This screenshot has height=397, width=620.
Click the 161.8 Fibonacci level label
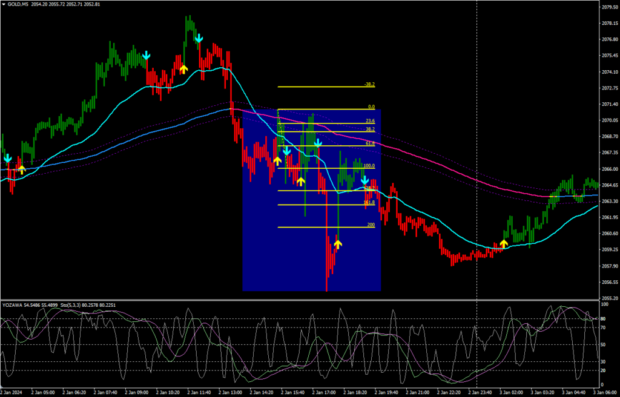(x=369, y=202)
